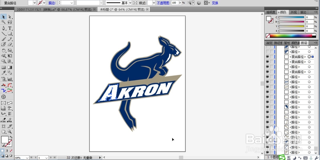The height and width of the screenshot is (160, 320).
Task: Toggle visibility of the selected 复合路径 layer
Action: tap(267, 57)
